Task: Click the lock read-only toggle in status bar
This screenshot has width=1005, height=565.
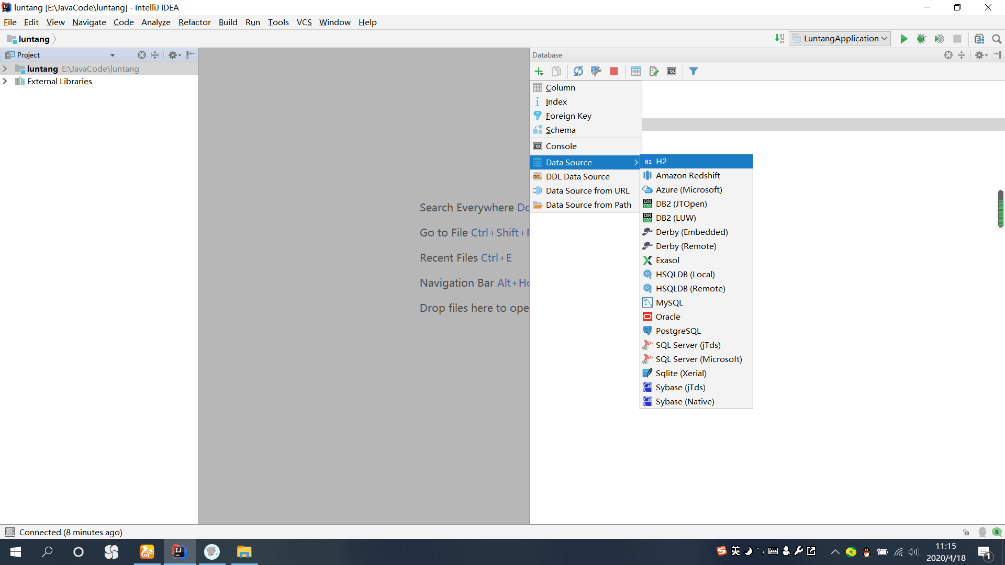Action: 966,532
